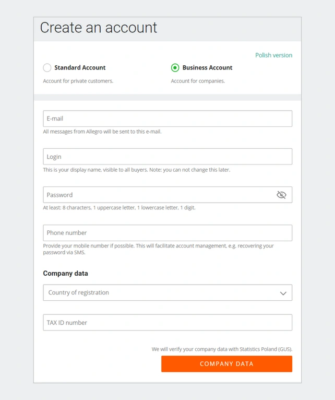Click "Account for companies" description
Image resolution: width=335 pixels, height=400 pixels.
click(x=198, y=81)
